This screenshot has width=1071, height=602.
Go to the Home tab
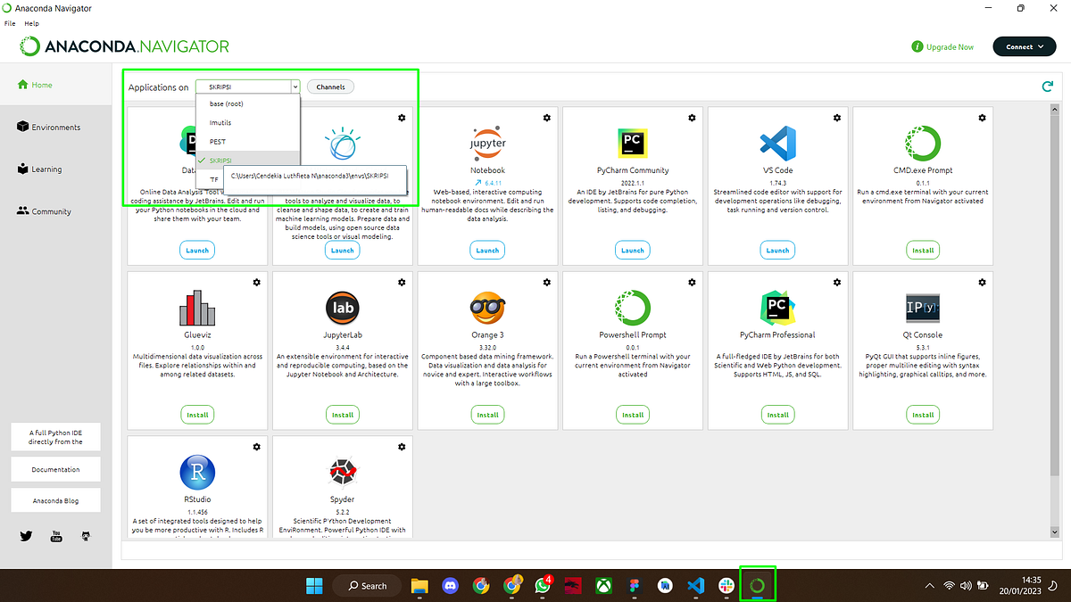55,85
